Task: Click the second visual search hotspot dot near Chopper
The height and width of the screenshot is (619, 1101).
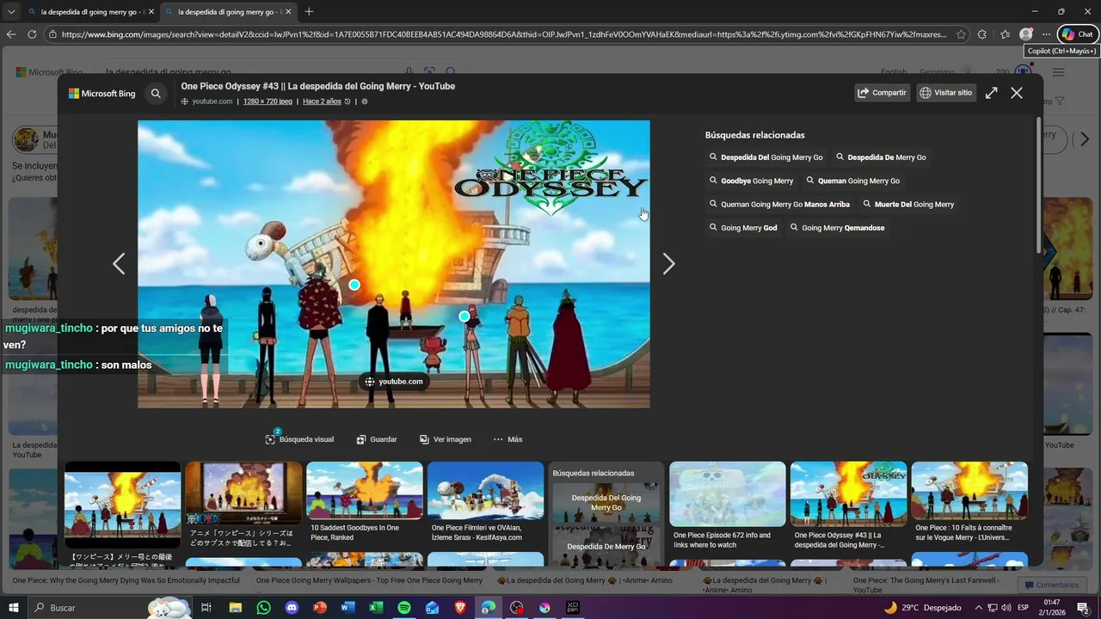Action: pyautogui.click(x=464, y=316)
